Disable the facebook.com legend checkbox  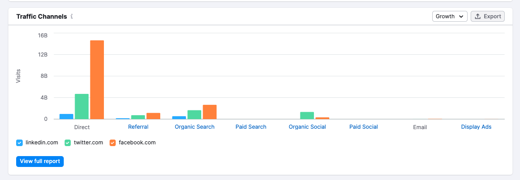[112, 143]
